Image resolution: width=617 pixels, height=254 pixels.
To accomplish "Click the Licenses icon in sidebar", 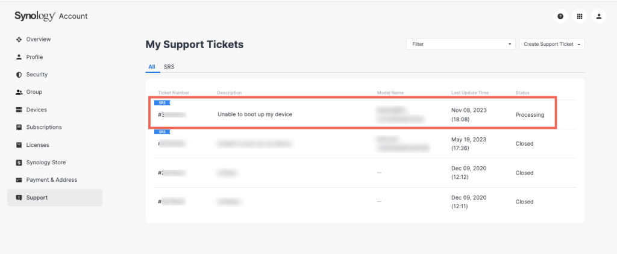I will click(19, 144).
